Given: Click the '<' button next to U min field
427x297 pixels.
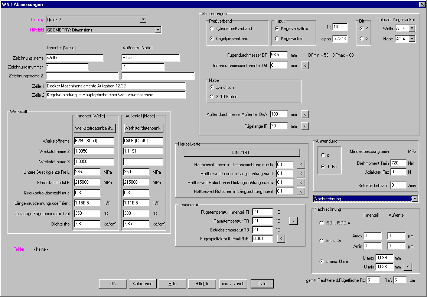Looking at the screenshot, I should pos(407,266).
